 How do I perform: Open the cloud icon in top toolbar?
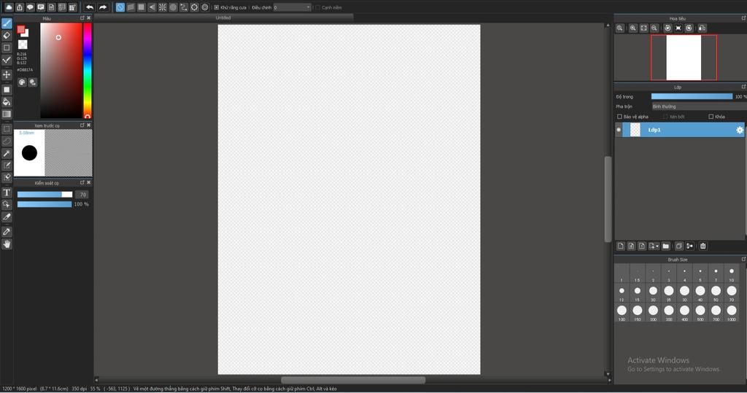tap(9, 7)
